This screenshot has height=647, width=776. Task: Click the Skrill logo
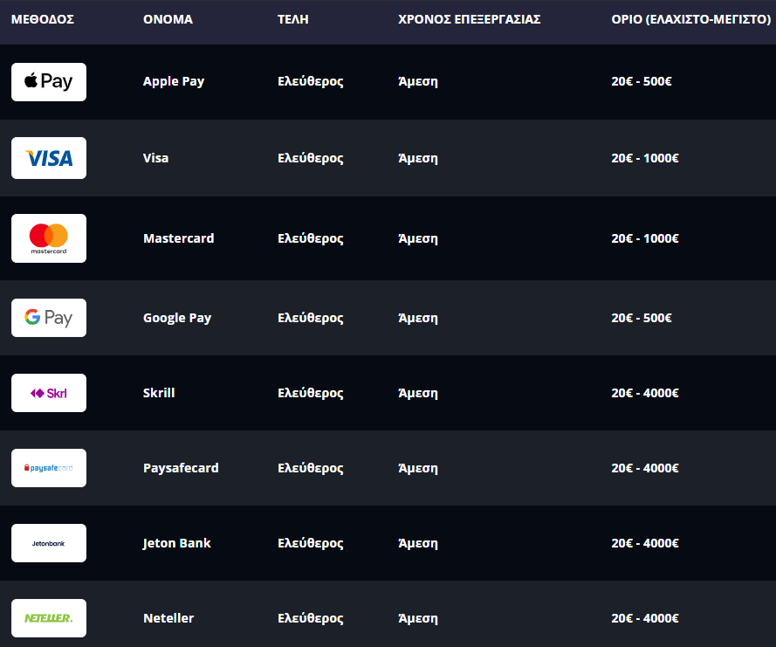[49, 393]
